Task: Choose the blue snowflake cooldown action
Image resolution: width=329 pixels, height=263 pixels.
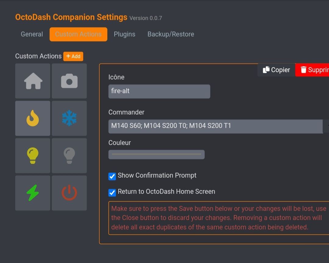Action: [x=69, y=118]
